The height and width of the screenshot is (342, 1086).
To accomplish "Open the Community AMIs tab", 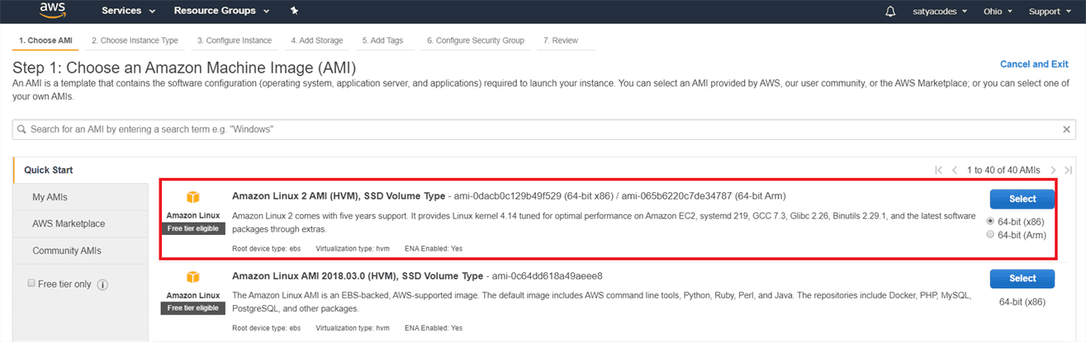I will coord(69,251).
